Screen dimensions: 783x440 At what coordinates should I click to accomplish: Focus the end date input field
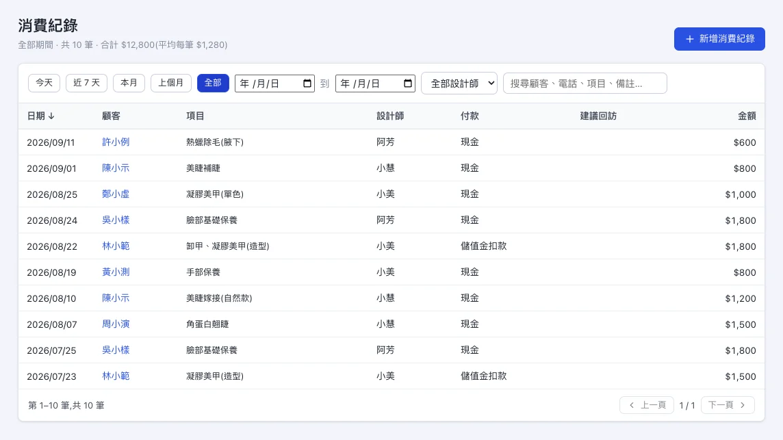tap(375, 83)
